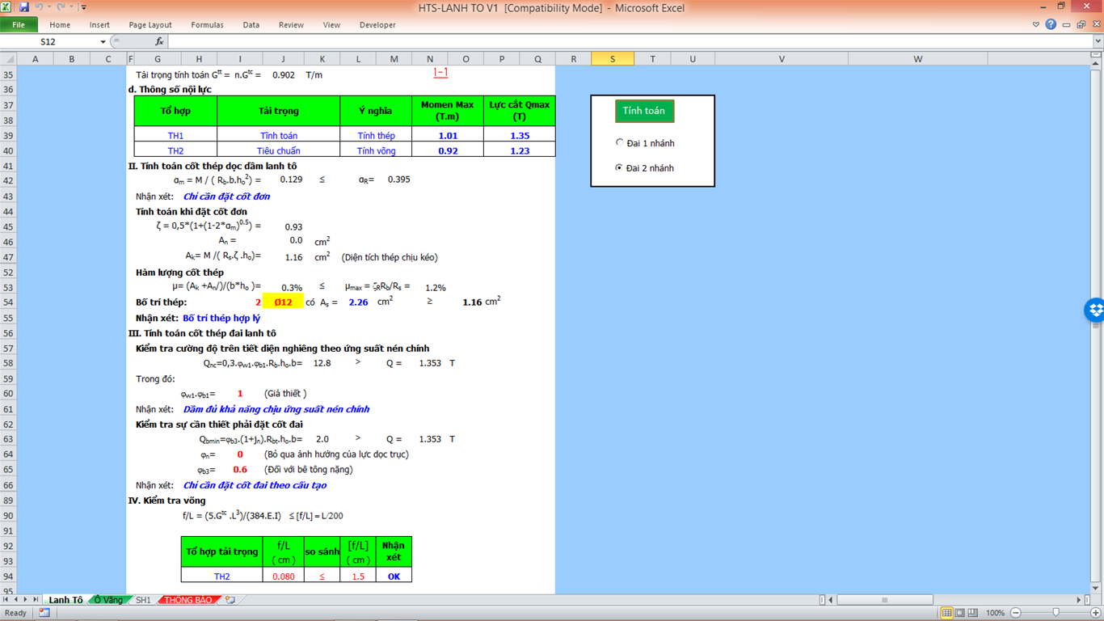
Task: Open the Formulas ribbon tab
Action: pos(207,25)
